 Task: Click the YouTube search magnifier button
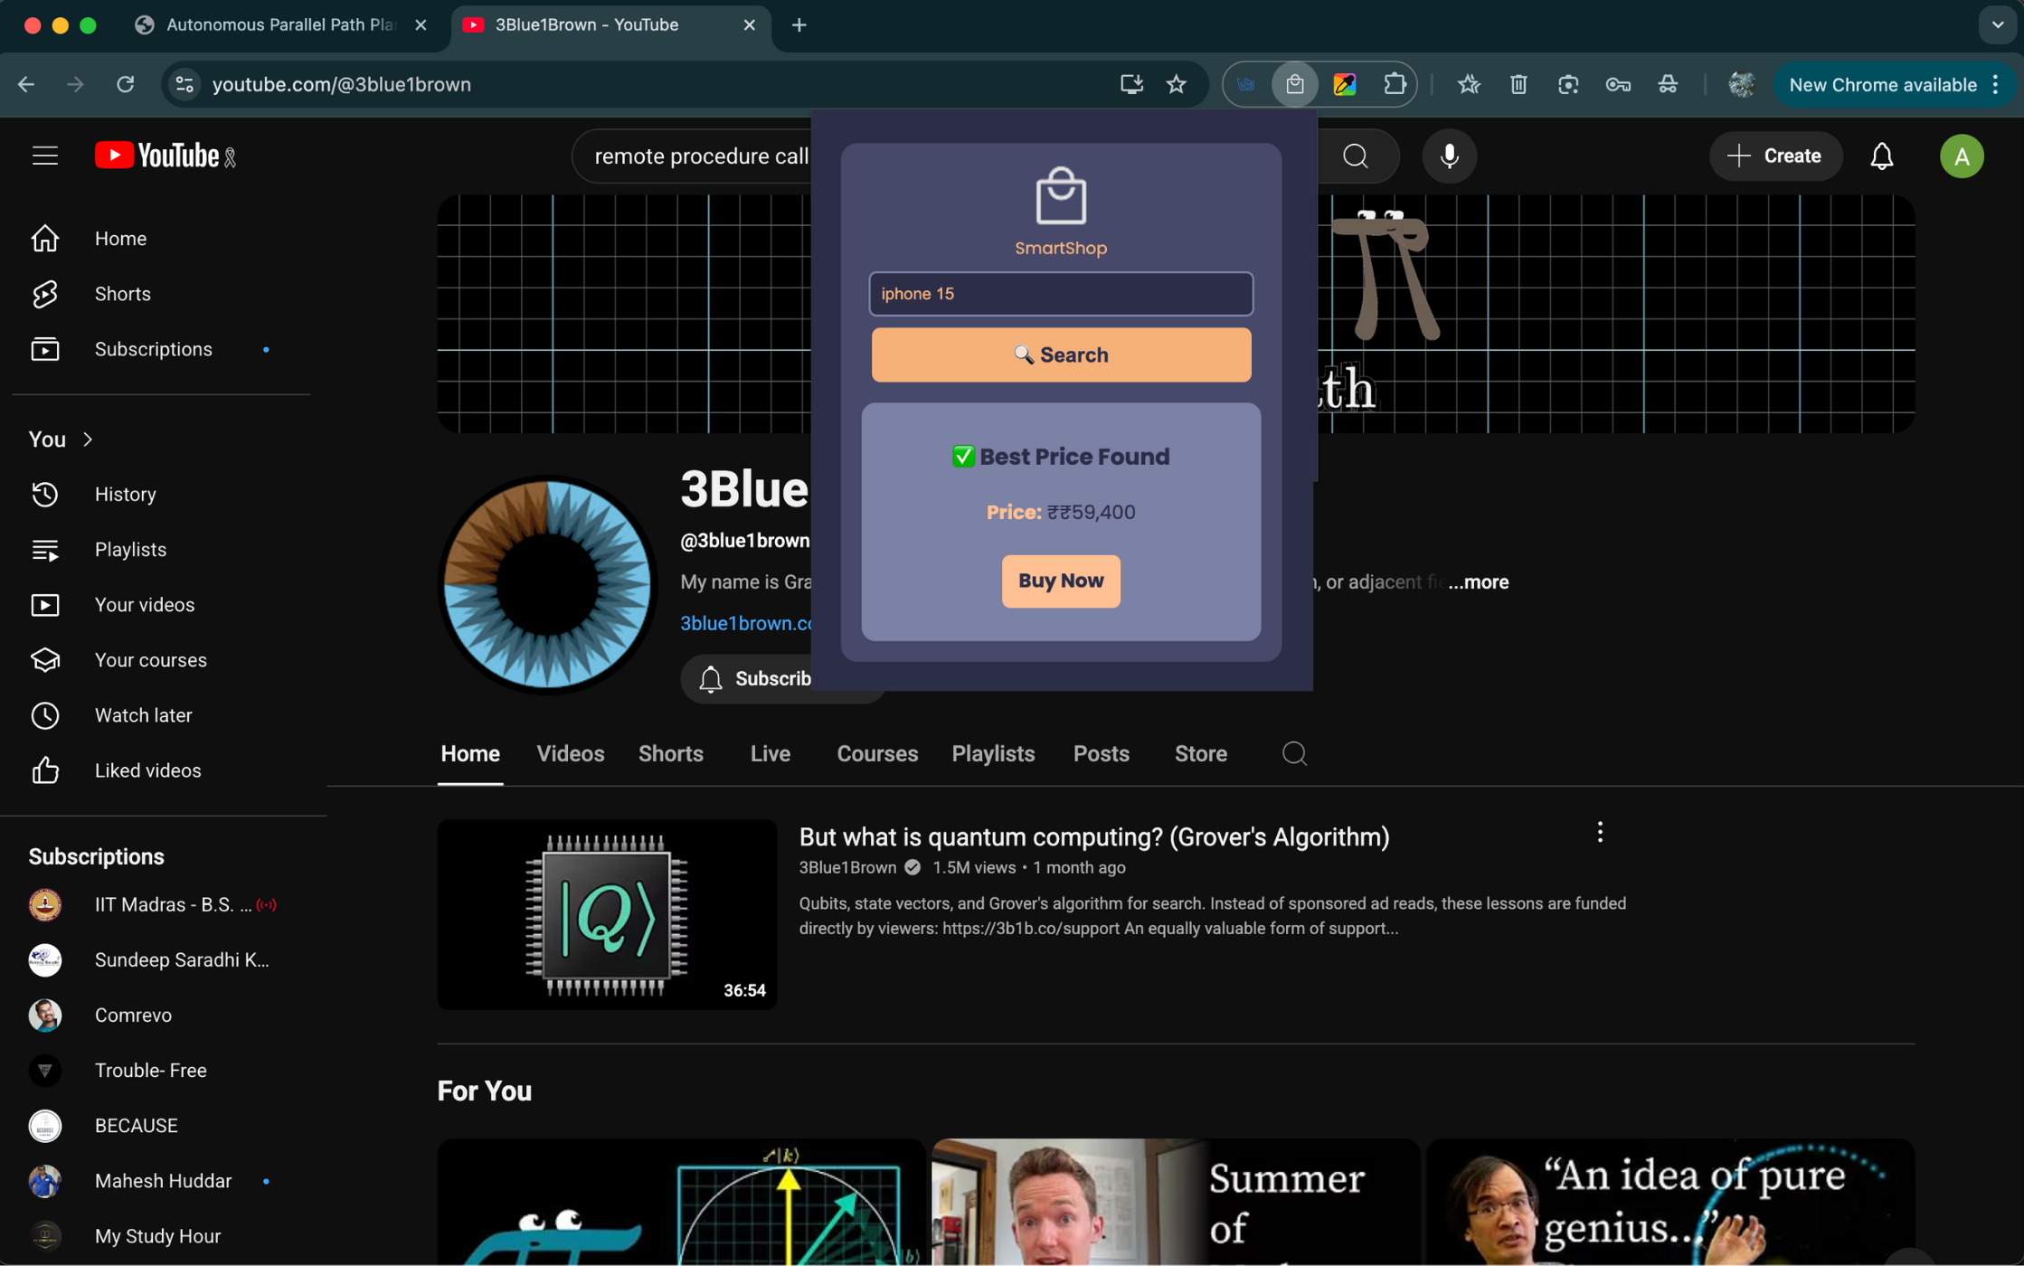pos(1355,156)
